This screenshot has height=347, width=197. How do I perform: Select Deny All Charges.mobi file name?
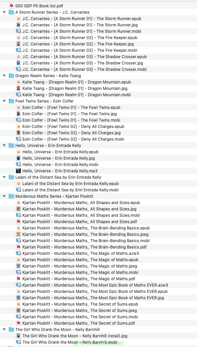pyautogui.click(x=73, y=139)
